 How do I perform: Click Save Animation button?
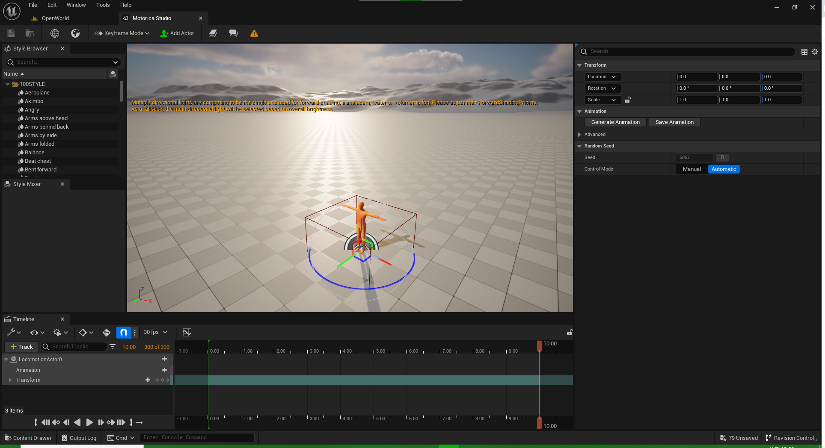pyautogui.click(x=674, y=122)
